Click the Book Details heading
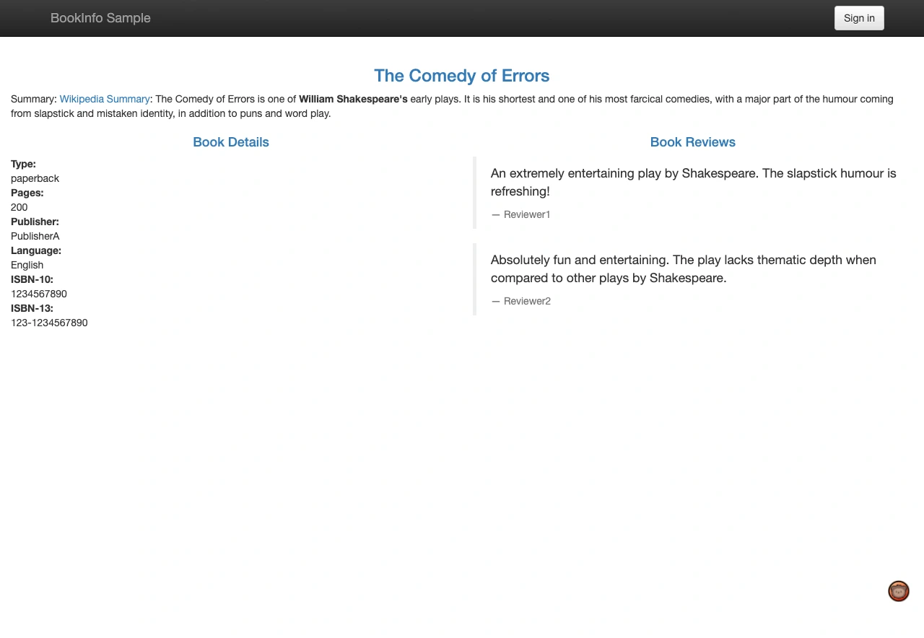The image size is (924, 638). tap(231, 142)
